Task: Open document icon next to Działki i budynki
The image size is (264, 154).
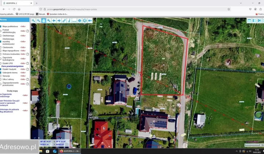Action: [x=27, y=69]
